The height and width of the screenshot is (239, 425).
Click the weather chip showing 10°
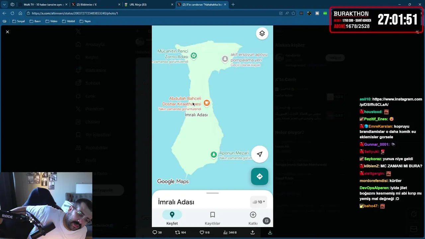point(258,202)
